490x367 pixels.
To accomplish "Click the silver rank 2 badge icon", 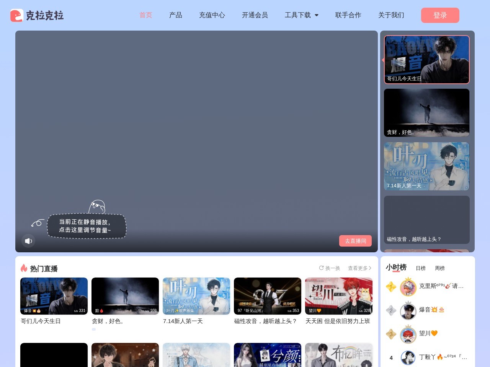I will (x=391, y=310).
